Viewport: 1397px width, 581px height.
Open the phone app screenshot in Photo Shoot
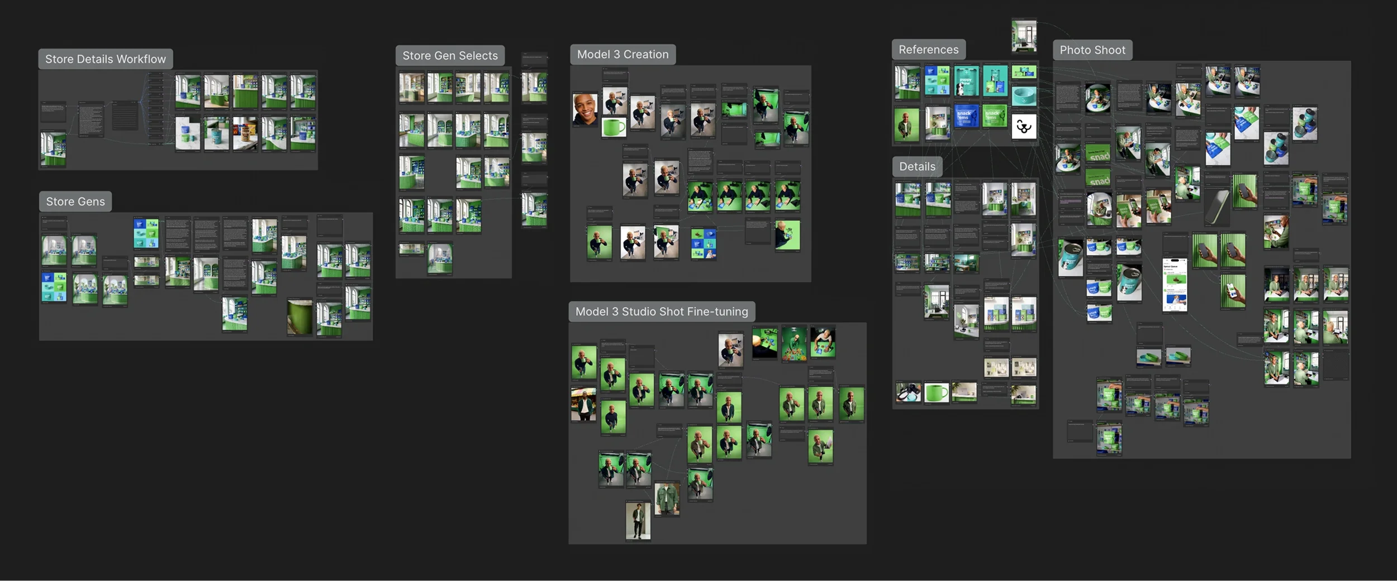[x=1175, y=285]
